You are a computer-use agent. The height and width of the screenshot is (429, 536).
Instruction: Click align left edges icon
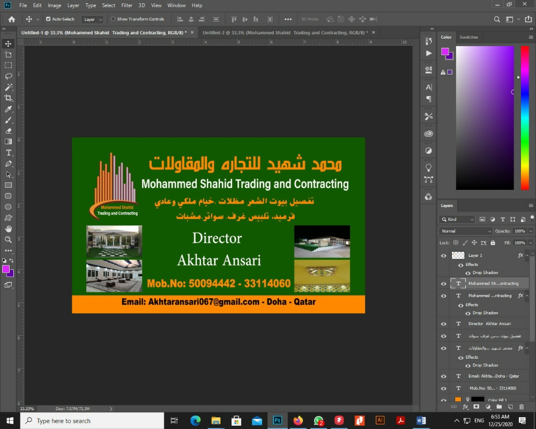(180, 19)
